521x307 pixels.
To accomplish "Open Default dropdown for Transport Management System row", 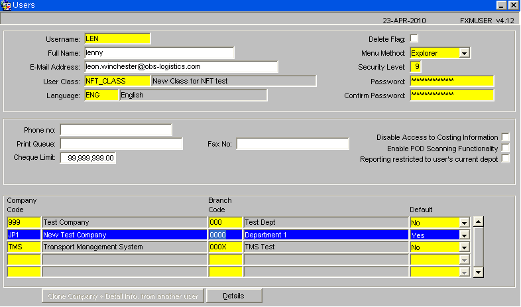I will [464, 247].
